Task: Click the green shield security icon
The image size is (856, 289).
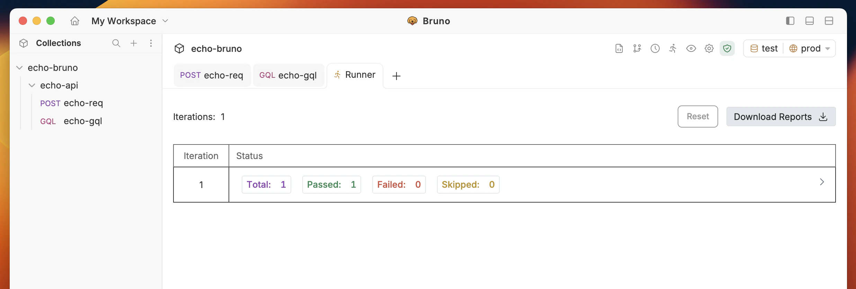Action: point(727,48)
